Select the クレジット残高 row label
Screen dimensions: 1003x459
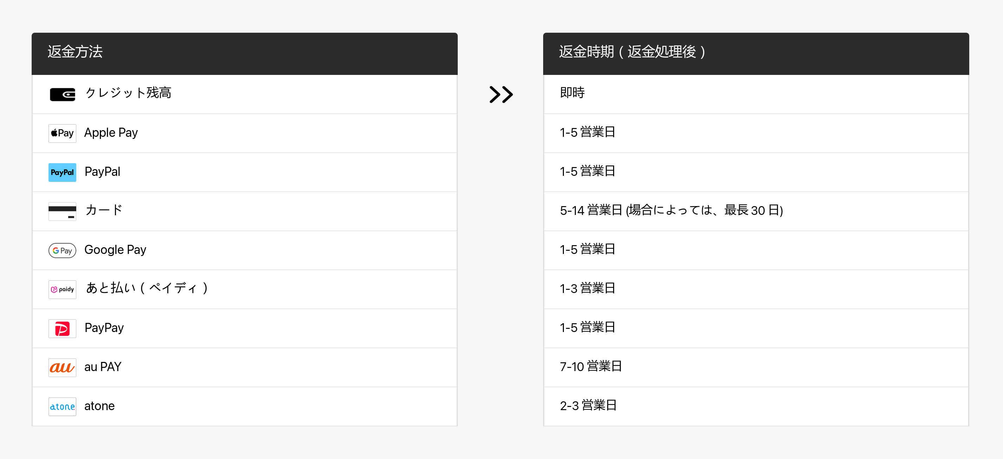point(128,93)
